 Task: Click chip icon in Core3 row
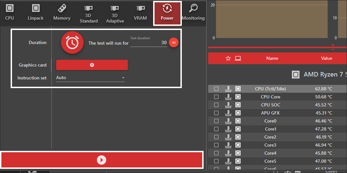(x=238, y=145)
